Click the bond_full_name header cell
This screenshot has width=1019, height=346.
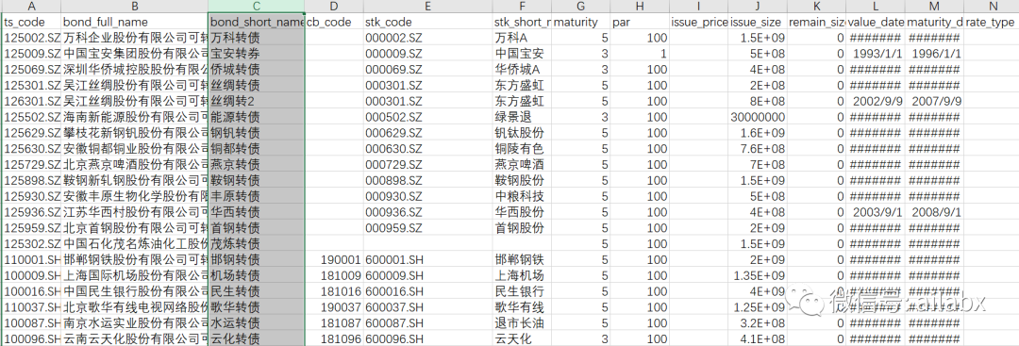click(x=135, y=22)
